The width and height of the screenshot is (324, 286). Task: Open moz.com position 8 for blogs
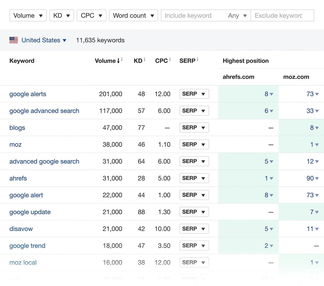point(315,127)
